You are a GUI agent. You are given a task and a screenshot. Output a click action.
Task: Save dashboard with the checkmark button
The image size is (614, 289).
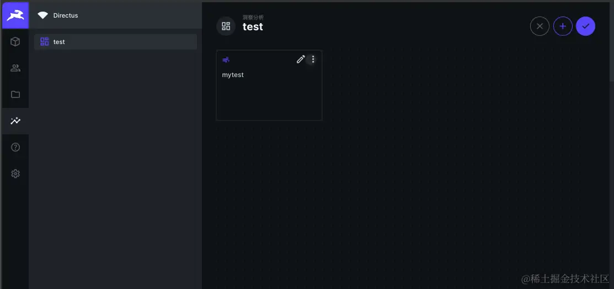[585, 26]
